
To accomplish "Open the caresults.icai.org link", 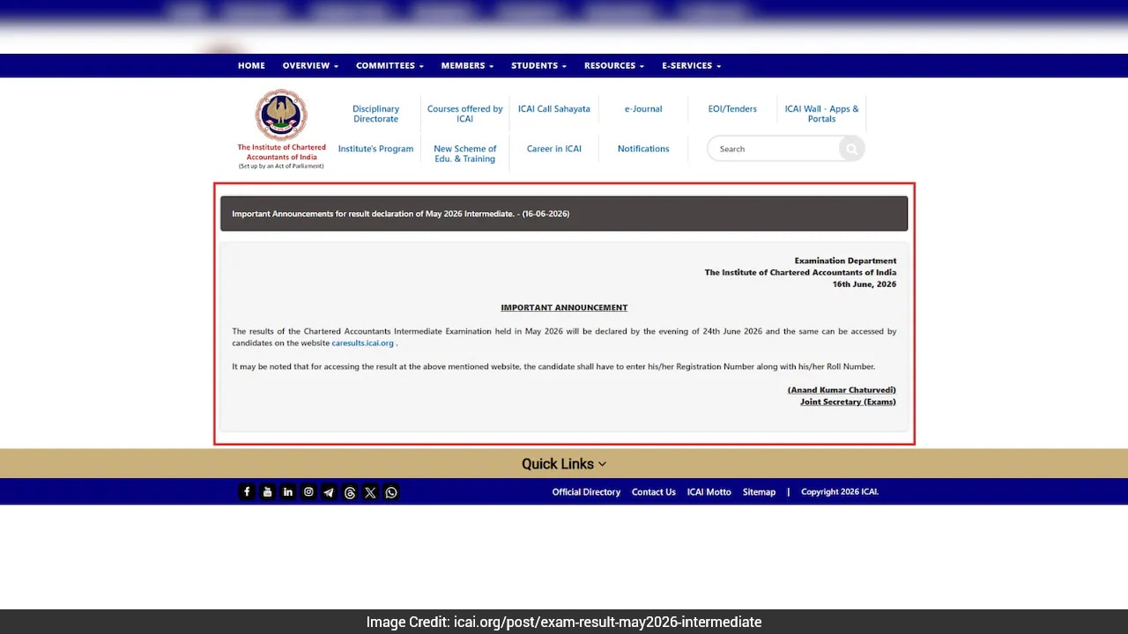I will click(x=363, y=343).
